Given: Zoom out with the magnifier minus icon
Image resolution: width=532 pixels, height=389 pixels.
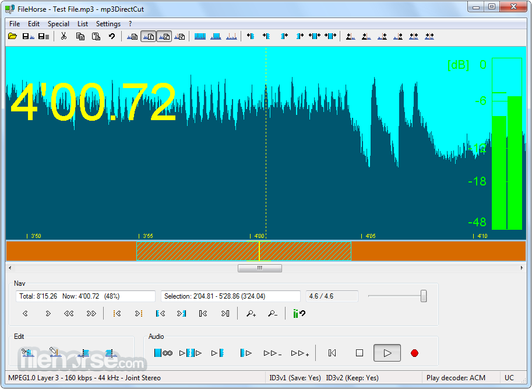Looking at the screenshot, I should tap(273, 314).
